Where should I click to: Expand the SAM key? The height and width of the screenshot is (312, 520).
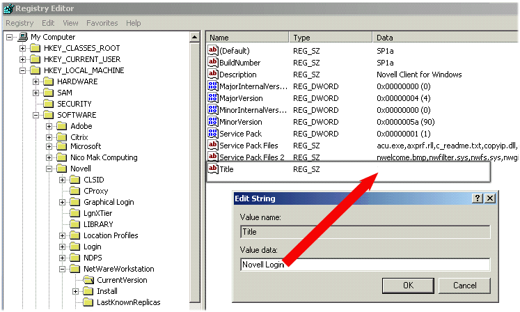tap(36, 93)
